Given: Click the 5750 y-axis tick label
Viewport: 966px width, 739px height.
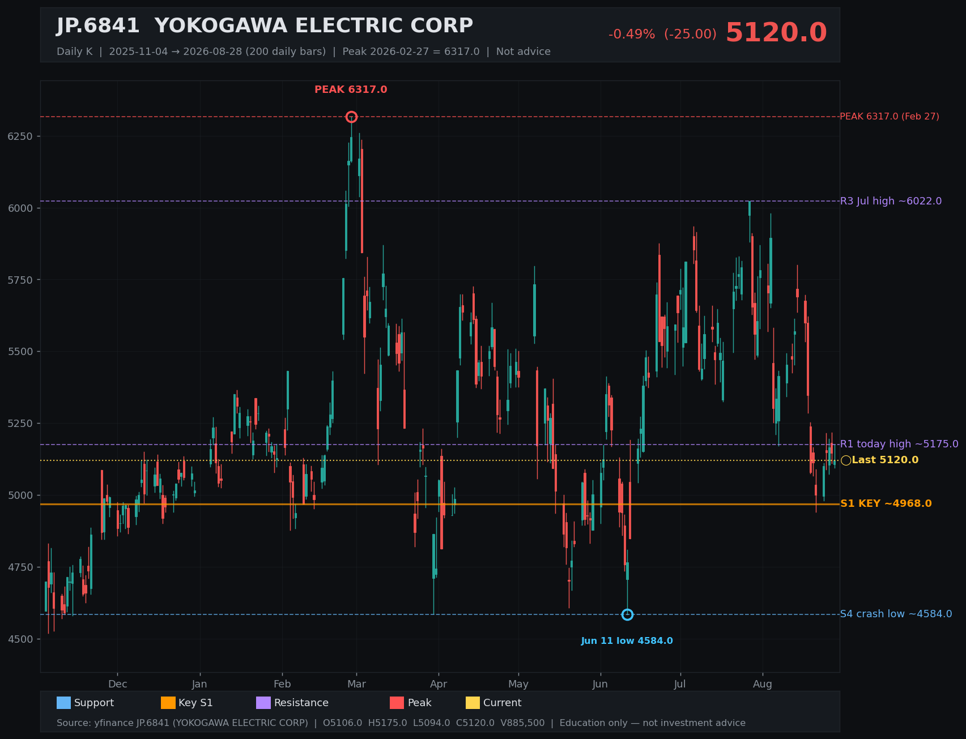Looking at the screenshot, I should (20, 280).
